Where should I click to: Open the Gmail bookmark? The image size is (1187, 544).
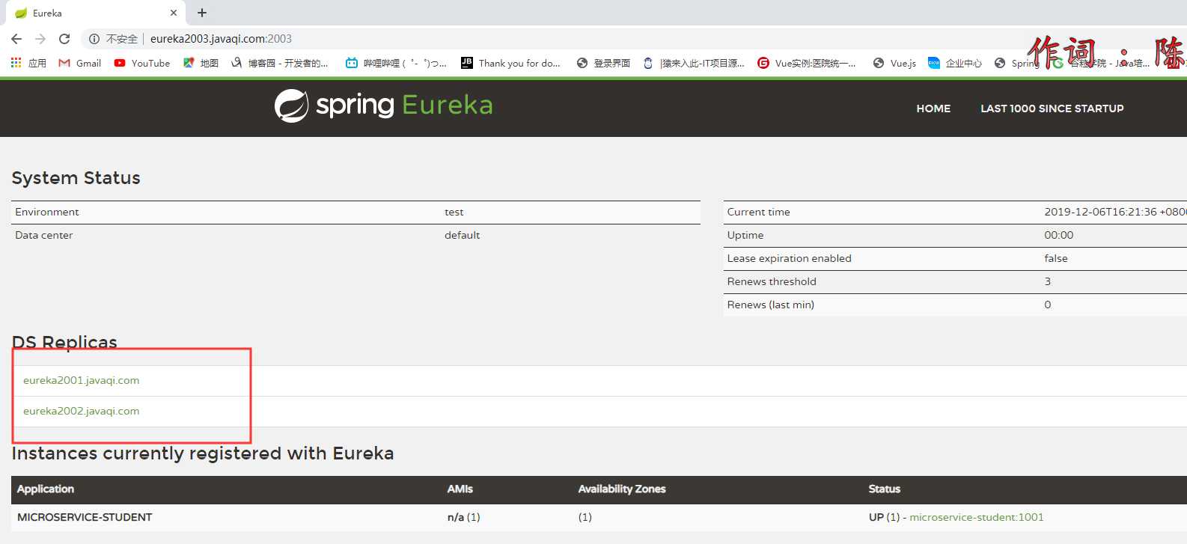(79, 63)
